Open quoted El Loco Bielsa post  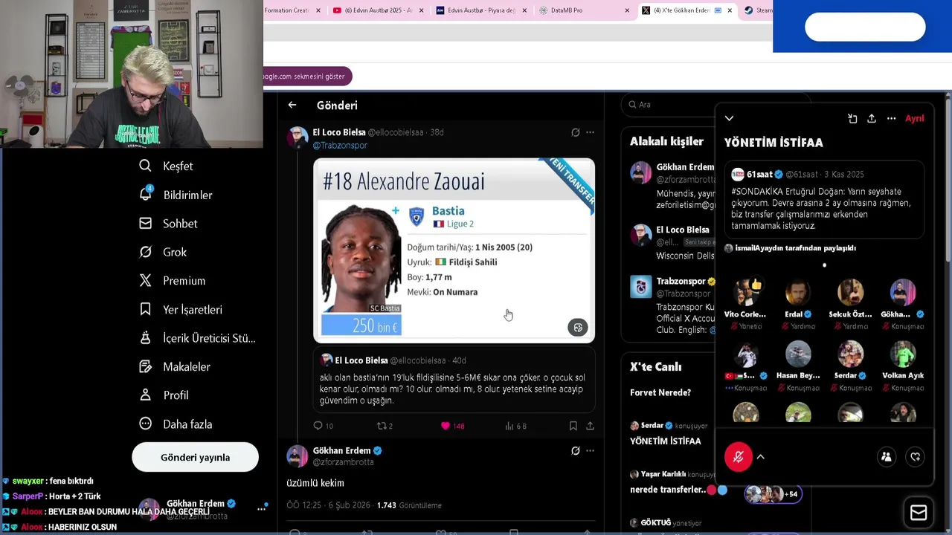tap(454, 381)
